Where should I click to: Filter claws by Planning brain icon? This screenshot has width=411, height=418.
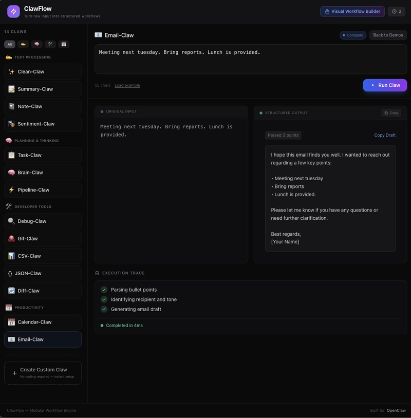(36, 44)
